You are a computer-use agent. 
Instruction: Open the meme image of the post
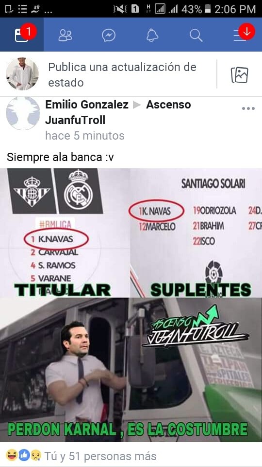pos(131,305)
